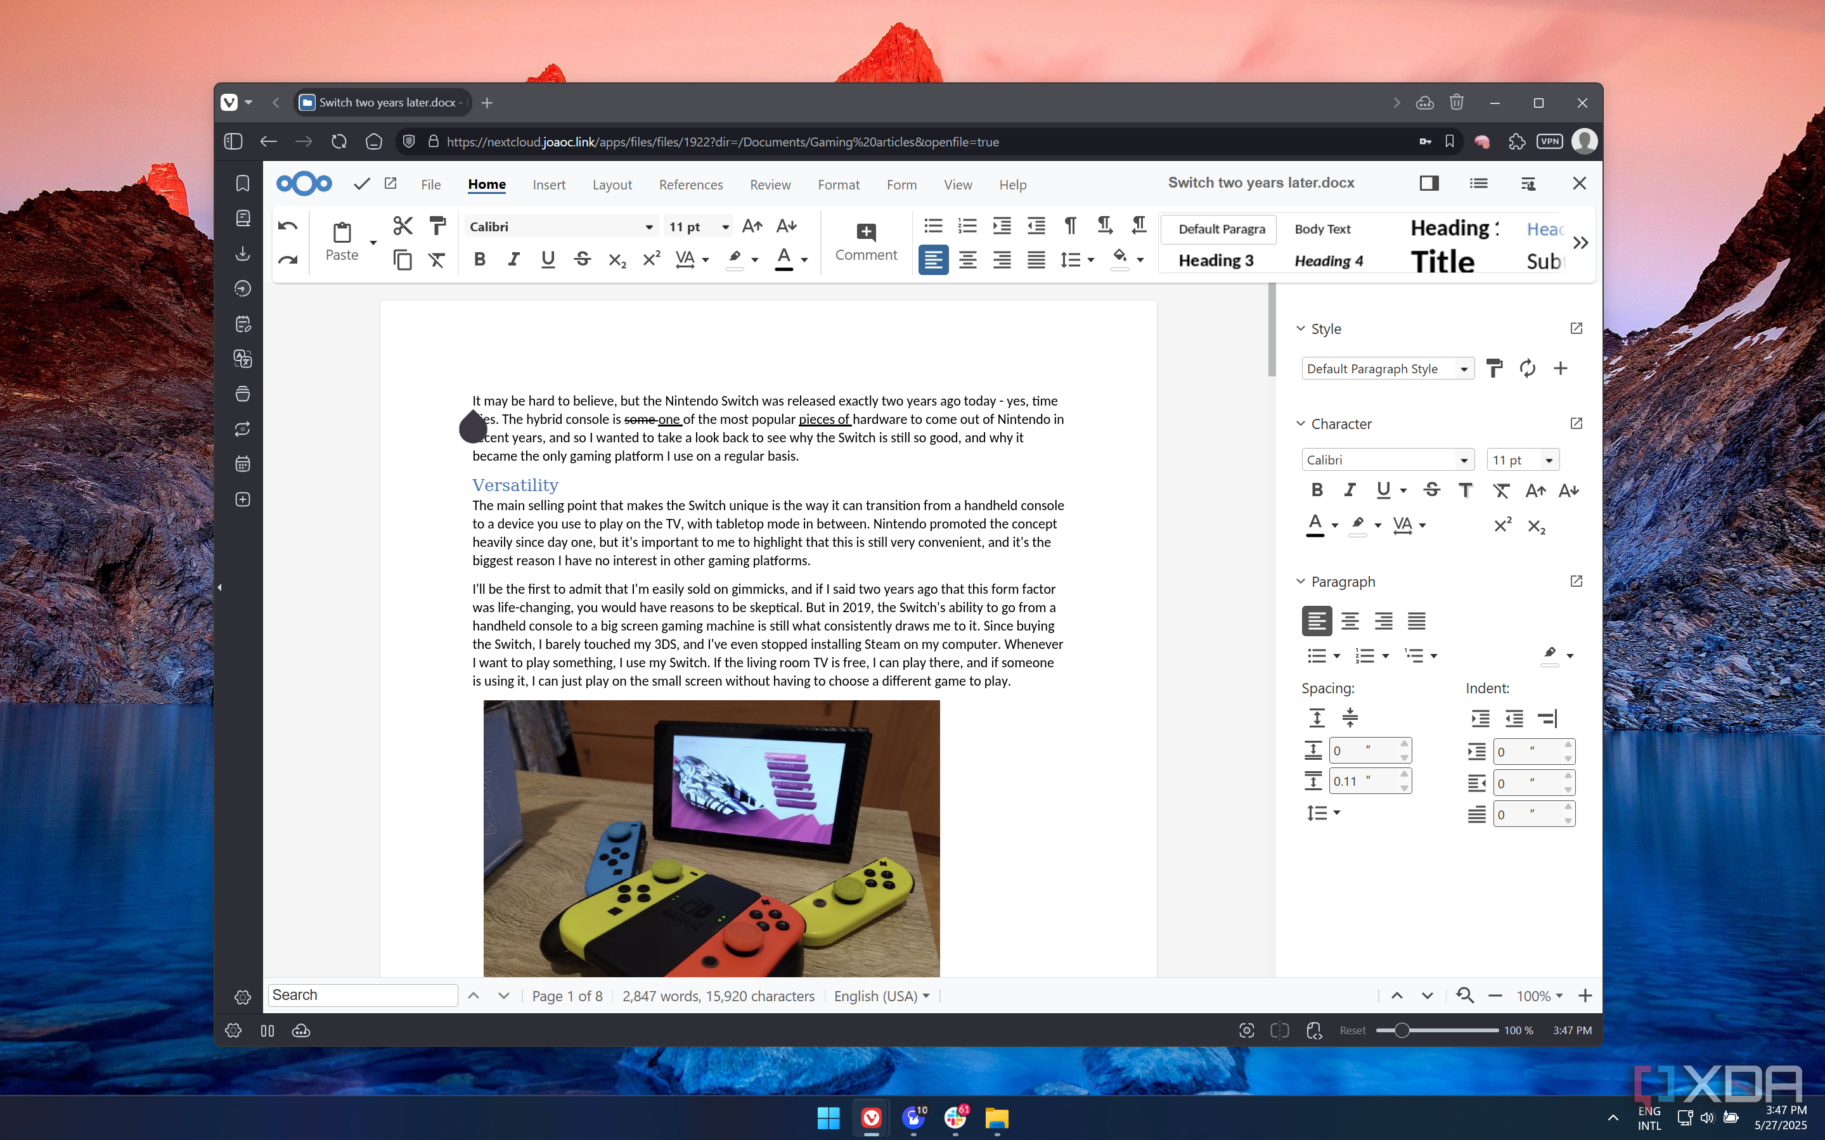Click the Undo arrow in the ribbon

[287, 226]
